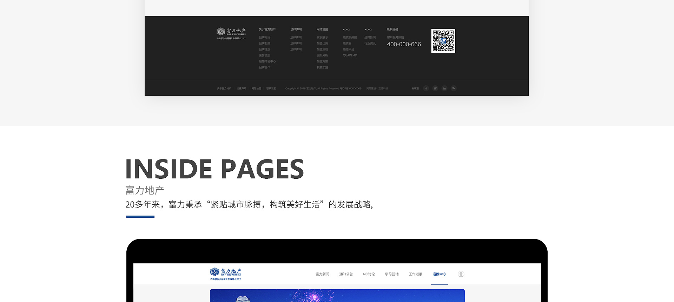Click the Twitter share icon in footer
This screenshot has height=302, width=674.
435,88
